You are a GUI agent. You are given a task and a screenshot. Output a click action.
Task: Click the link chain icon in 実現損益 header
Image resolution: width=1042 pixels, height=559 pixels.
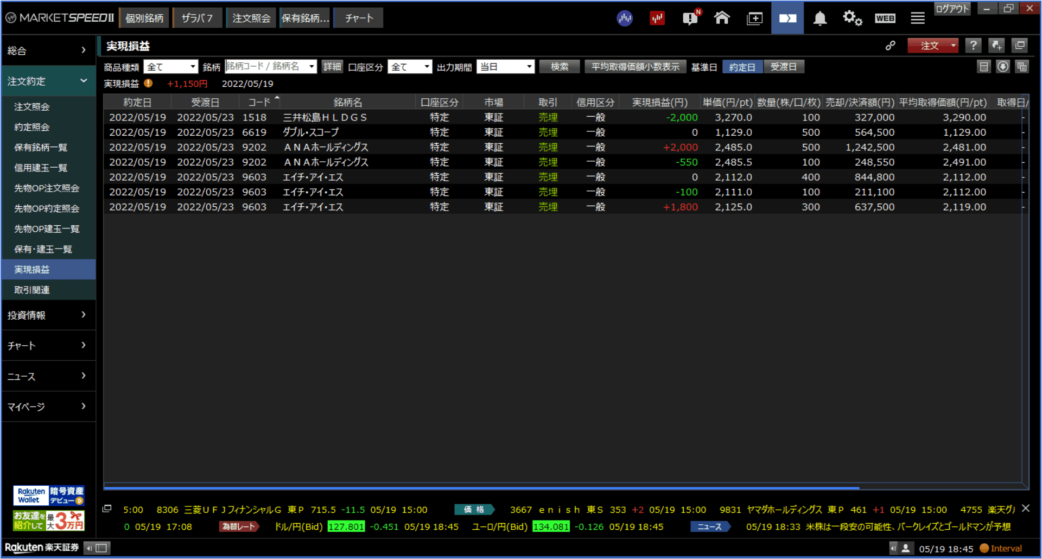pos(891,46)
